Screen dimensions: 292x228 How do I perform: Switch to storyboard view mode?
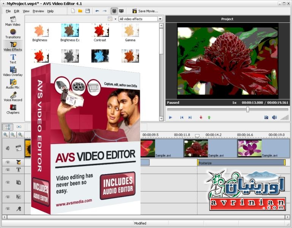[19, 127]
